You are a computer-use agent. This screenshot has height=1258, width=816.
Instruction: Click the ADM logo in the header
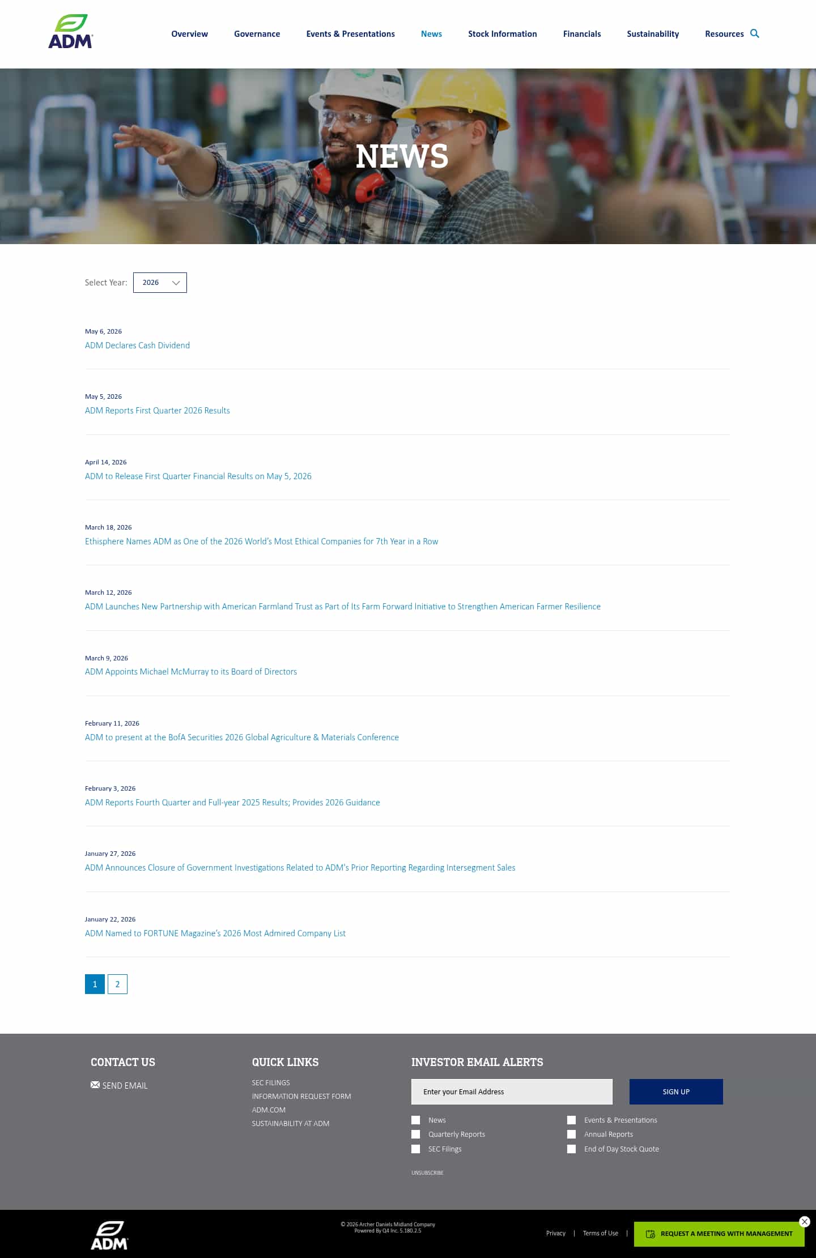tap(71, 31)
